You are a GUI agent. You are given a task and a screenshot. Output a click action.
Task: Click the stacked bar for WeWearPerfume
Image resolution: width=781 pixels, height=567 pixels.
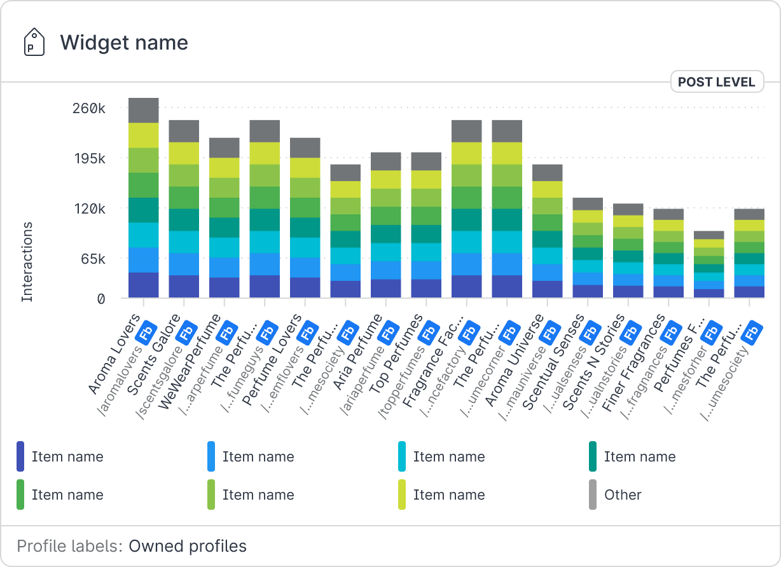(225, 217)
